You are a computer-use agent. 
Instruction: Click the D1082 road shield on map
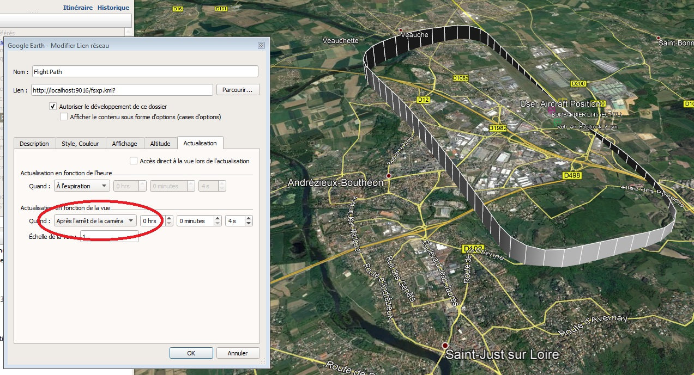[x=460, y=78]
